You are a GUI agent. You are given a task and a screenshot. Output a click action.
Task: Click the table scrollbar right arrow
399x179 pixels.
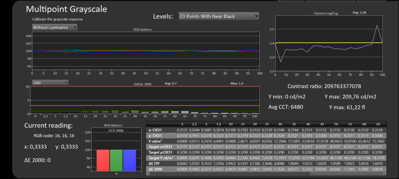tap(385, 174)
